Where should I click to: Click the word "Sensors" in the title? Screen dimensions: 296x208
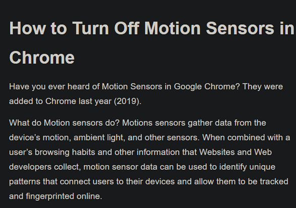point(240,28)
